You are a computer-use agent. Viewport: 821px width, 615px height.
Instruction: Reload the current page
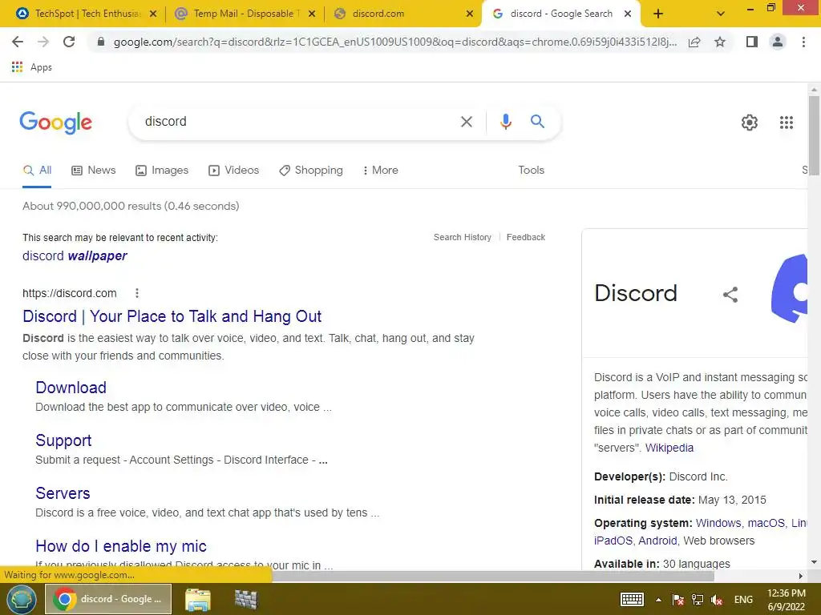pyautogui.click(x=69, y=42)
